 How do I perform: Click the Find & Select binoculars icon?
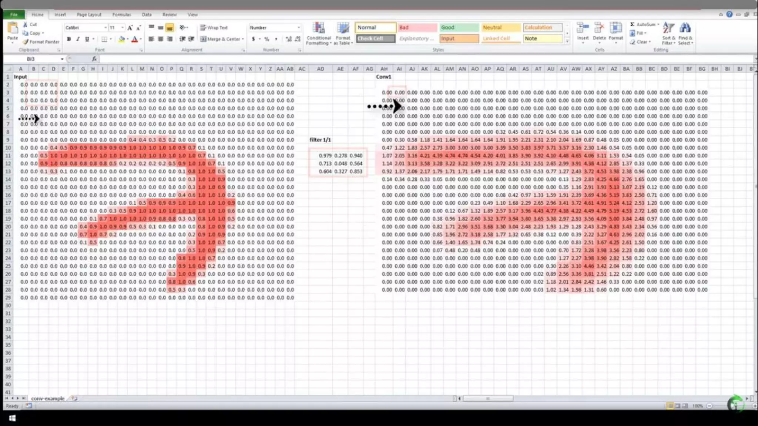click(x=685, y=28)
